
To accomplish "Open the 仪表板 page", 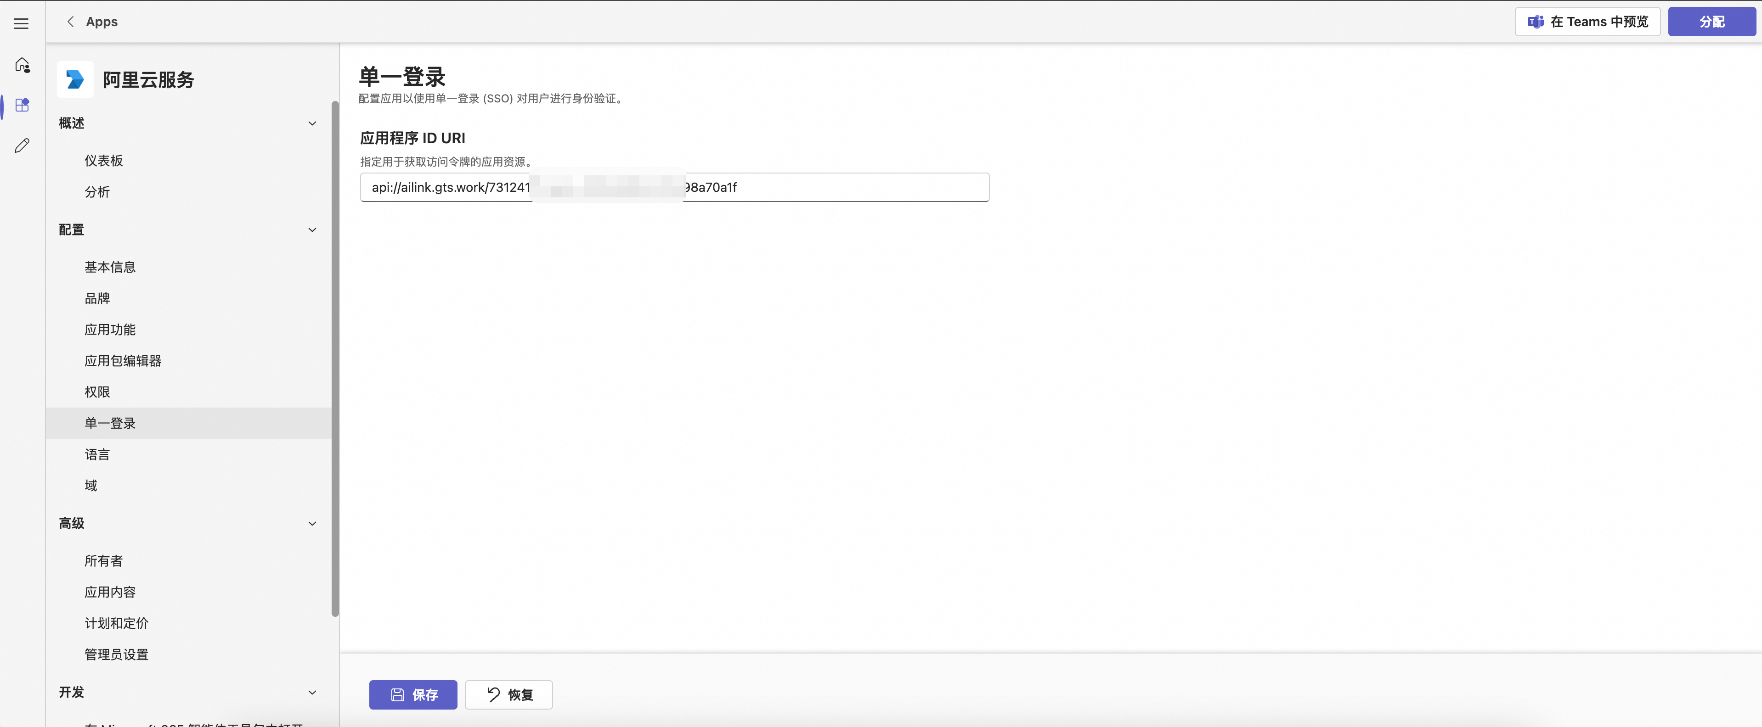I will click(x=104, y=161).
